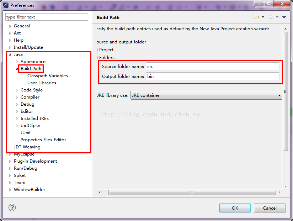The image size is (293, 221).
Task: Expand the Run/Debug node
Action: pyautogui.click(x=10, y=168)
